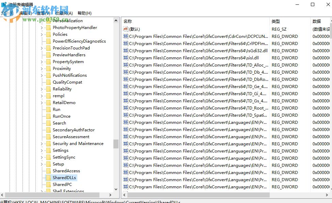Click the IsGdi32.dll DWORD value icon
The image size is (332, 203).
tap(126, 50)
